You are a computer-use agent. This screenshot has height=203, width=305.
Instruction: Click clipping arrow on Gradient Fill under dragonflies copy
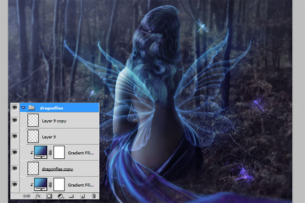tap(32, 185)
